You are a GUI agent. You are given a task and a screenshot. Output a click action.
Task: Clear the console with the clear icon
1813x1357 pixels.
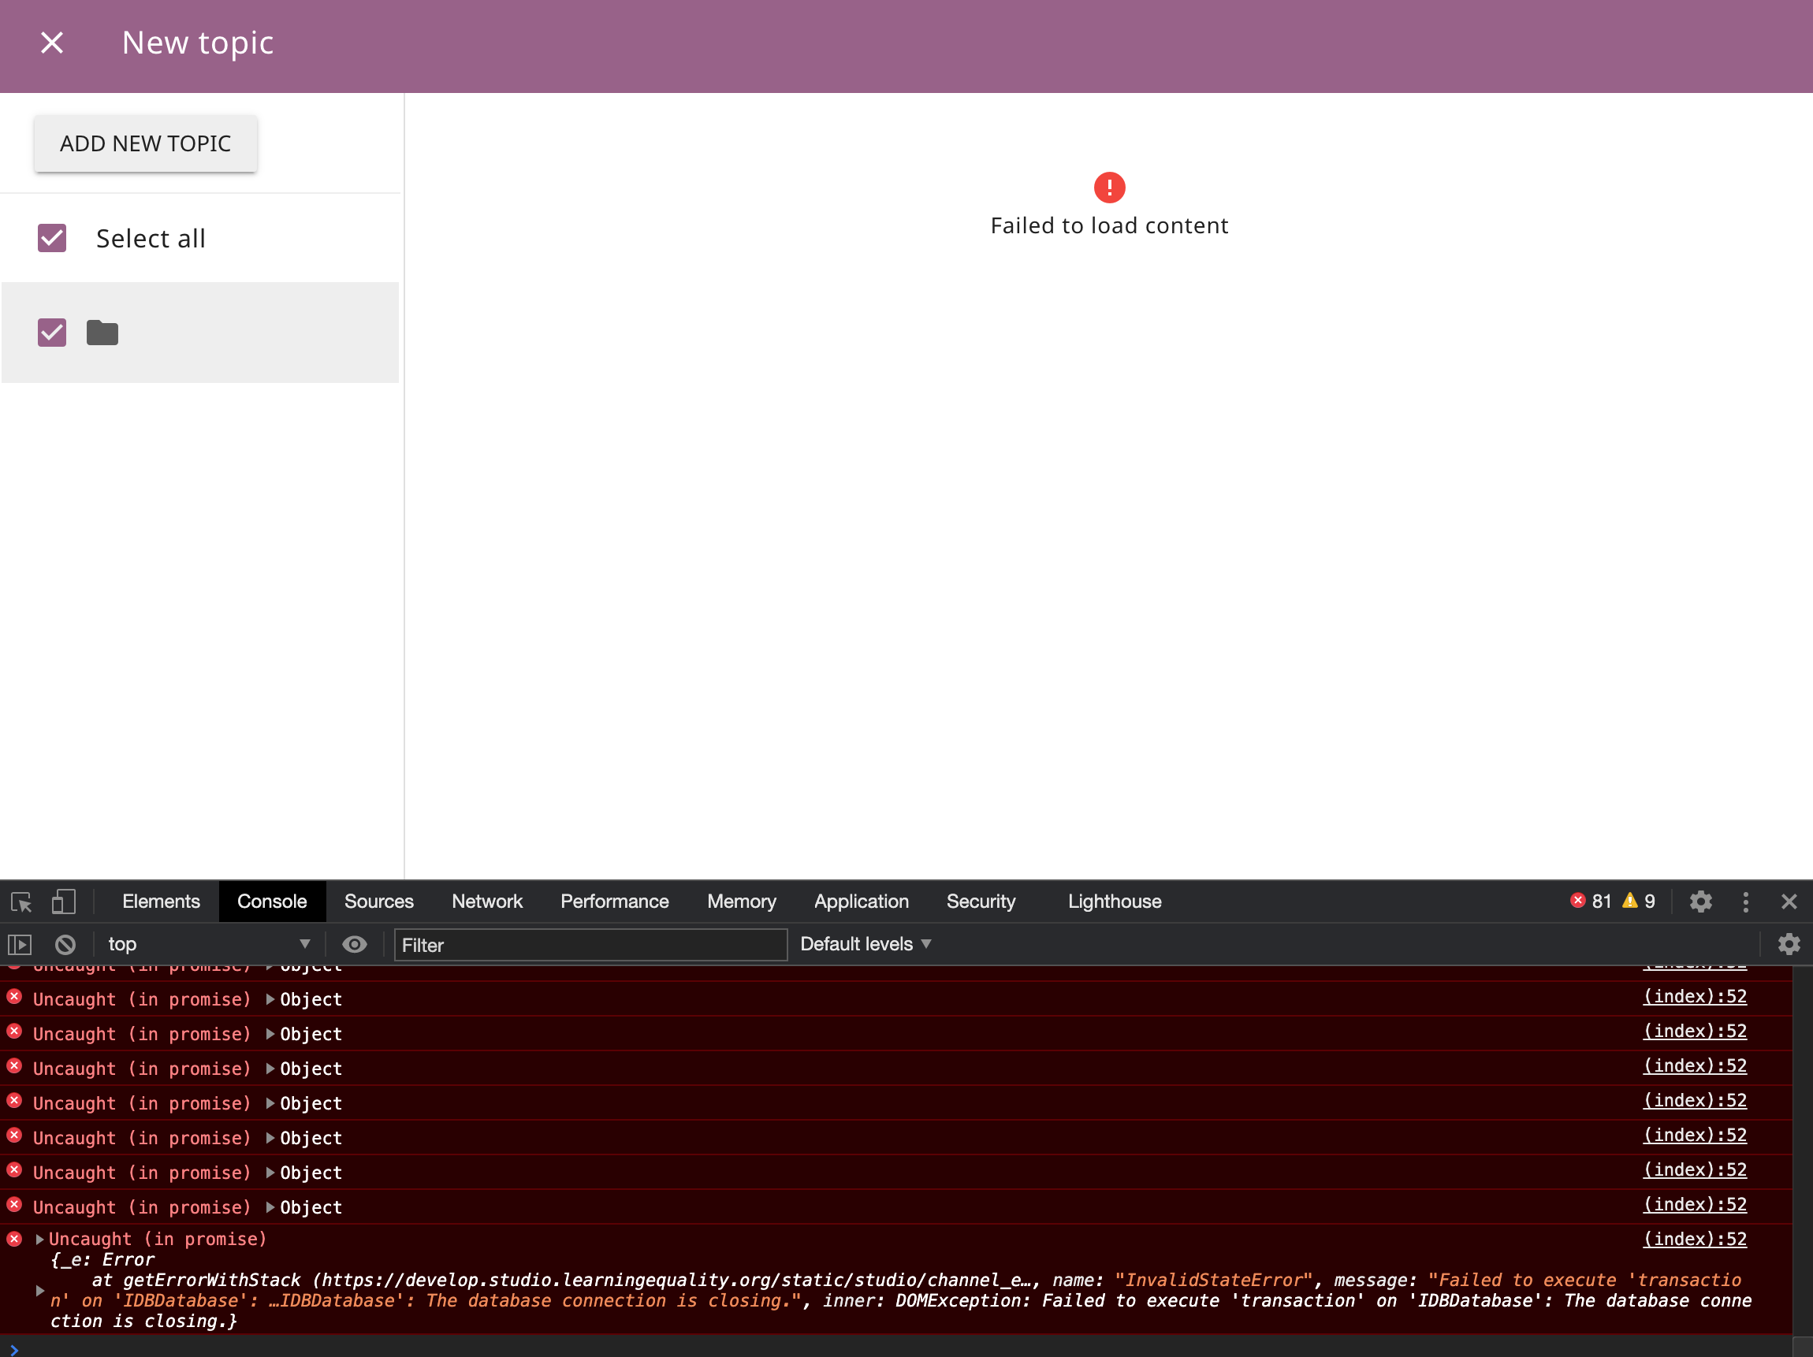[x=65, y=945]
